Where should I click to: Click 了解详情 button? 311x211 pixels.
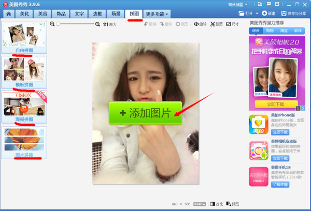[280, 185]
